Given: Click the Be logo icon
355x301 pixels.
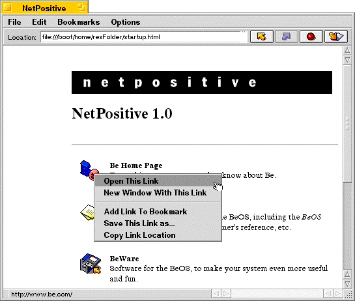Looking at the screenshot, I should coord(88,170).
